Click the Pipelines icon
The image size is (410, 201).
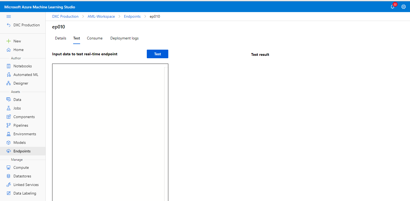(9, 125)
